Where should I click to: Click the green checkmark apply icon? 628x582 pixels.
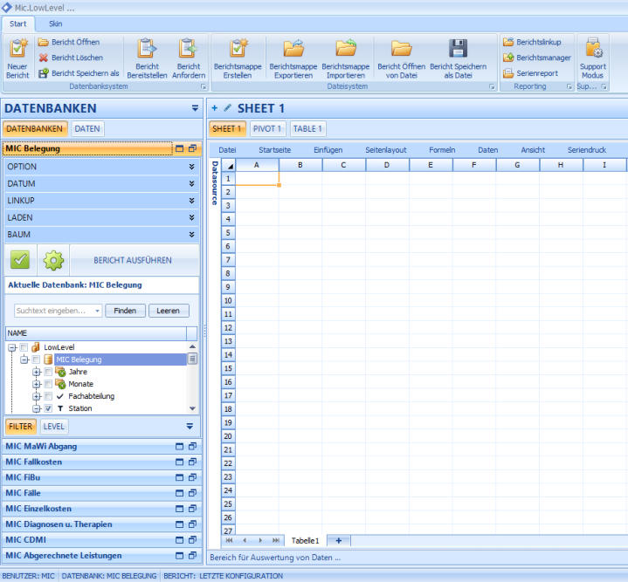click(x=20, y=260)
